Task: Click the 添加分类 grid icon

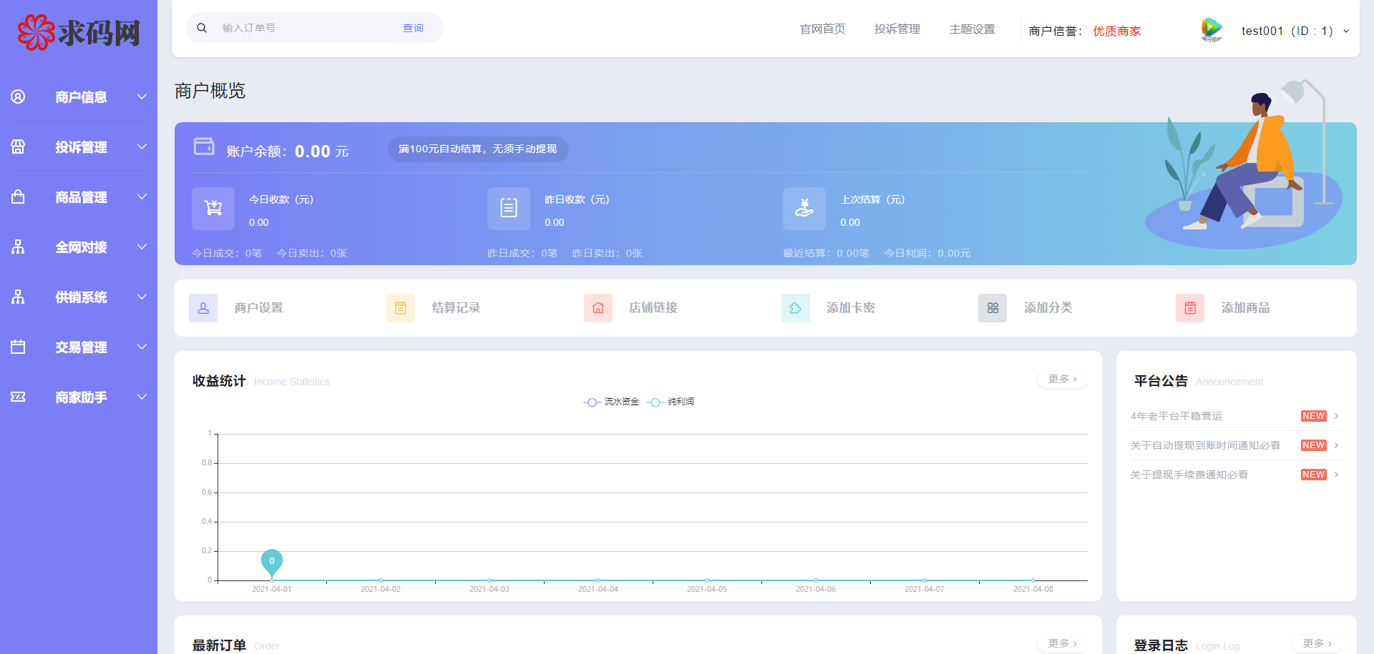Action: click(x=993, y=308)
